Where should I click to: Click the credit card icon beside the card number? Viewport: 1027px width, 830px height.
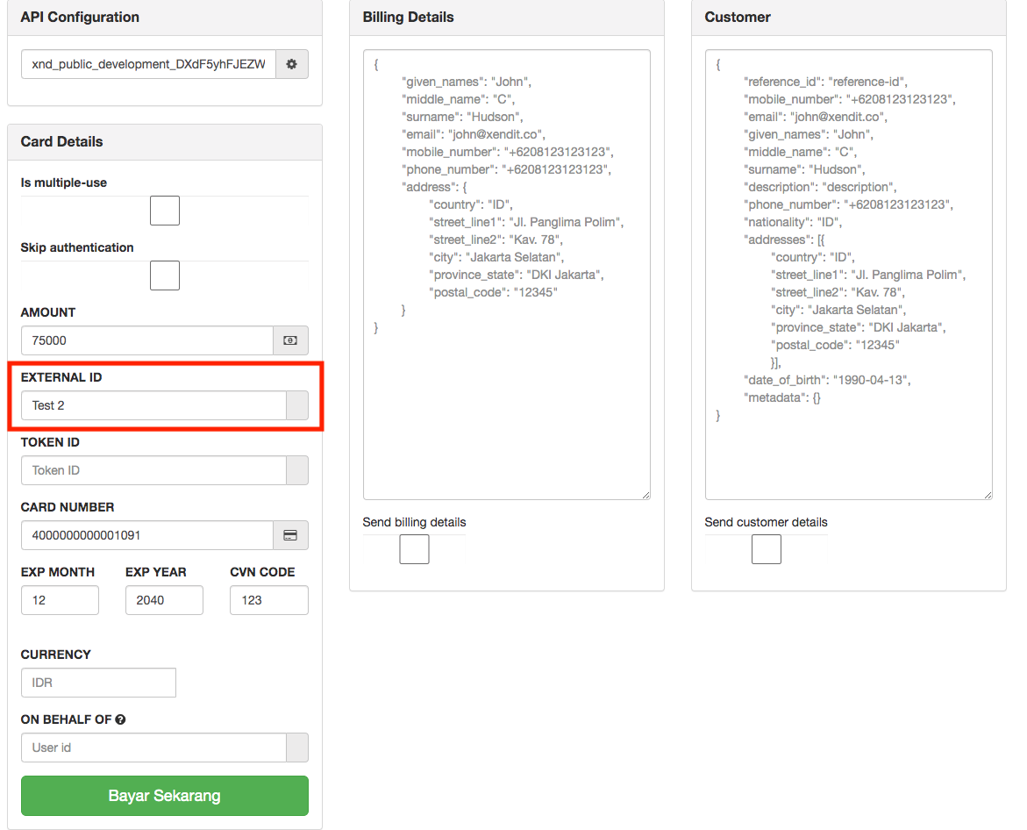290,535
